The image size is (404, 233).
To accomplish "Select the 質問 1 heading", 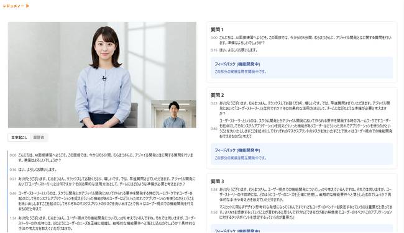I will point(217,30).
